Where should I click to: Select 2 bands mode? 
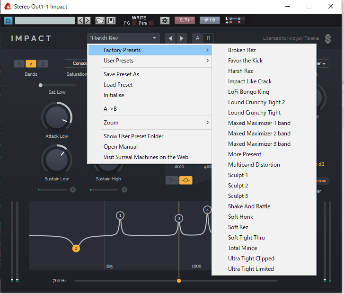point(31,64)
